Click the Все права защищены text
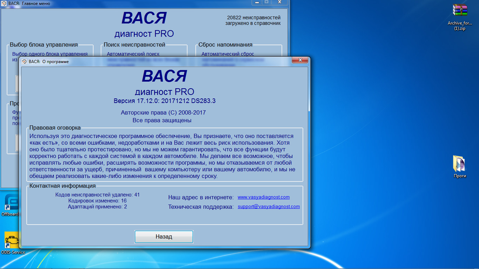479x269 pixels. click(162, 120)
